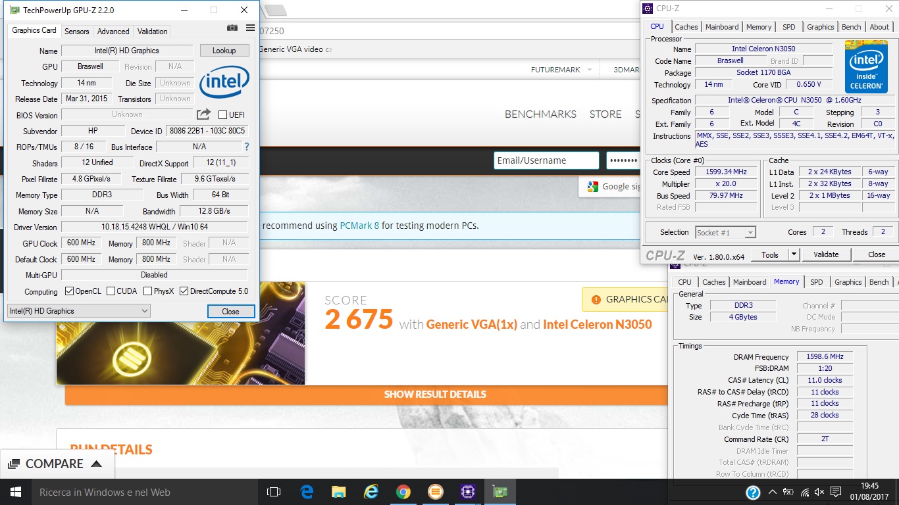Click the Email/Username input field
Viewport: 899px width, 505px height.
pos(546,160)
